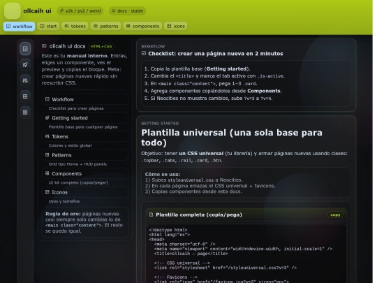Open Iconos in the sidebar list
The height and width of the screenshot is (283, 377).
(x=85, y=192)
